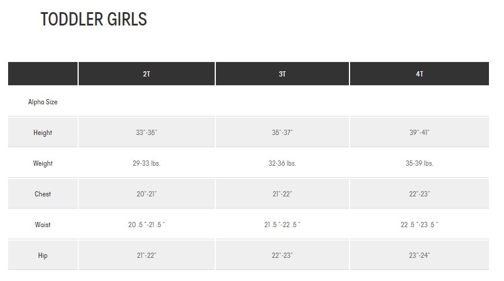The image size is (504, 281).
Task: Click the Hip row label
Action: click(43, 256)
